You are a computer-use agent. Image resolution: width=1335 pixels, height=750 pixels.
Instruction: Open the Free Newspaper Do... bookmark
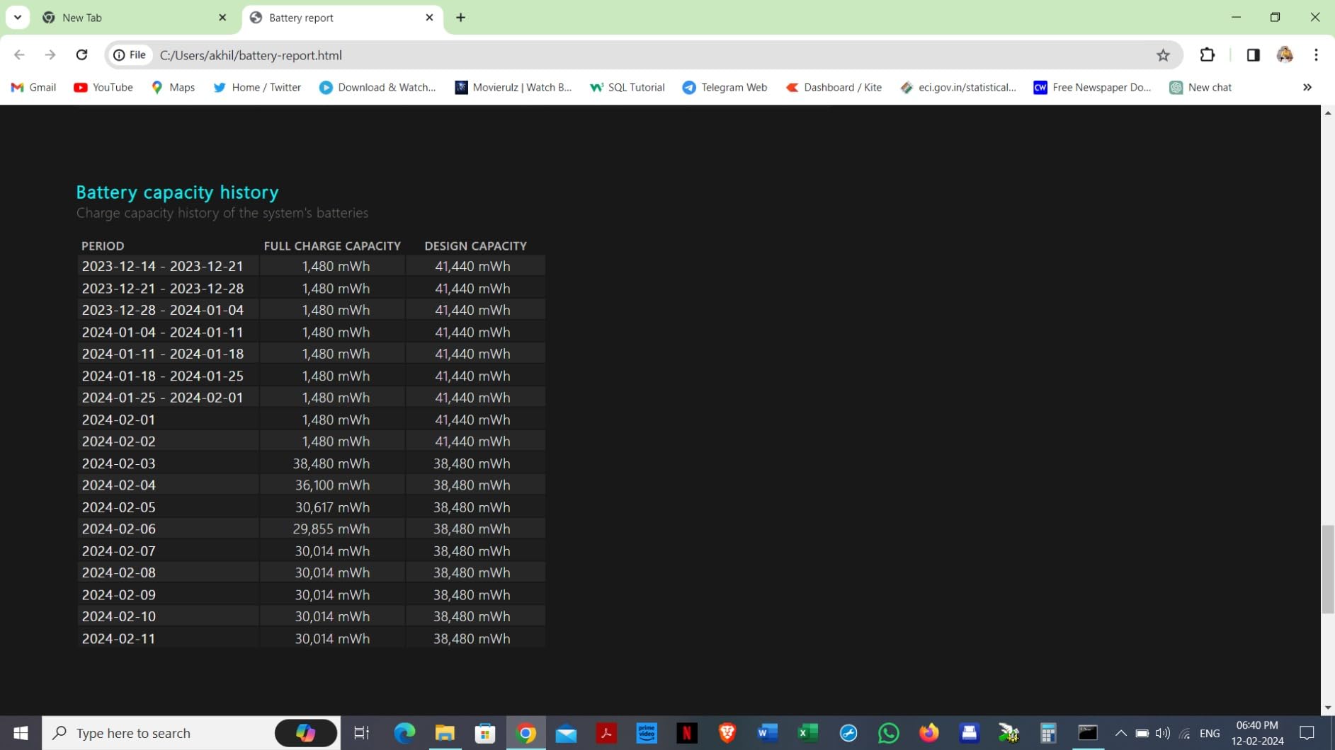point(1093,88)
